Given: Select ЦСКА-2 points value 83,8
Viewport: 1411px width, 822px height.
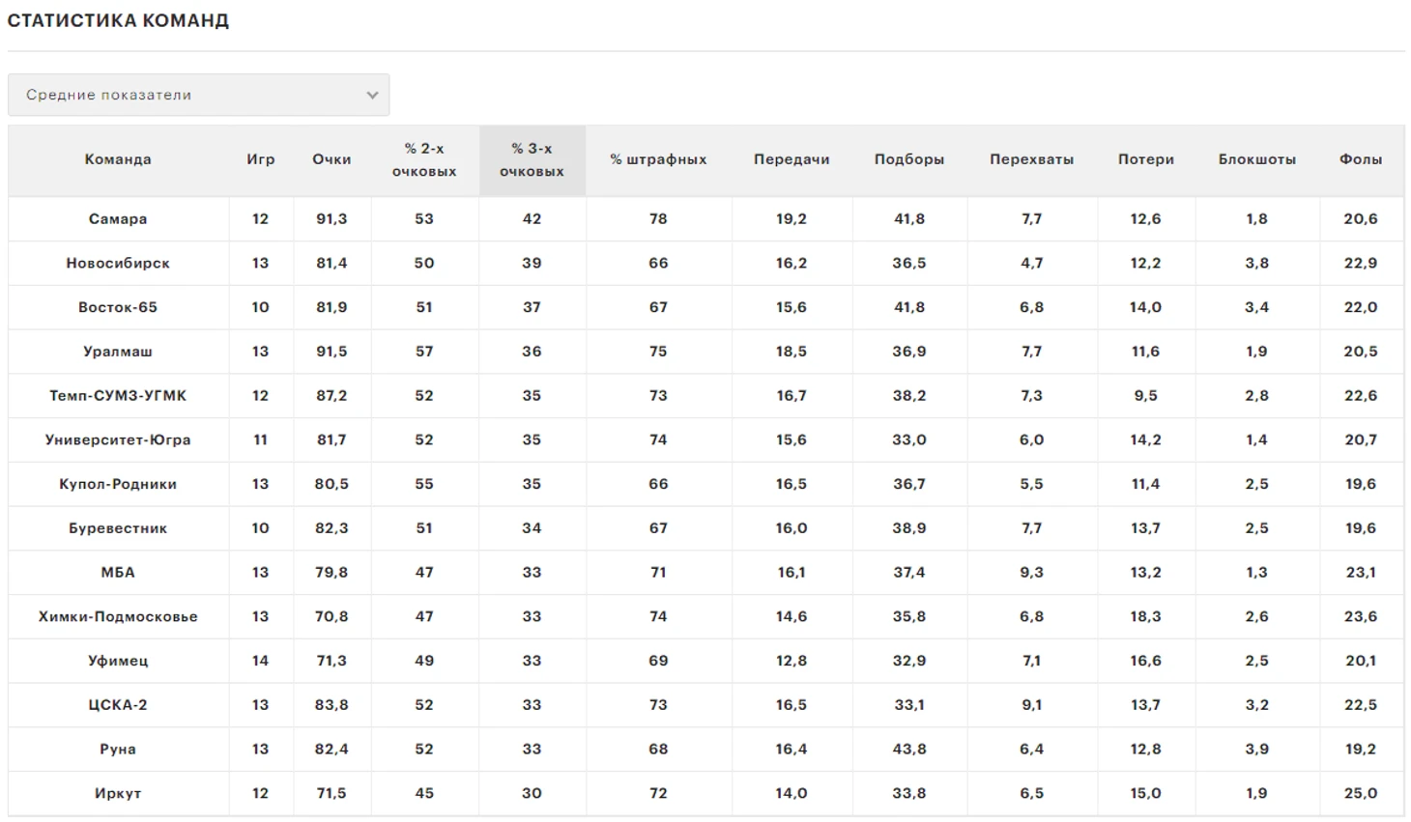Looking at the screenshot, I should 331,705.
